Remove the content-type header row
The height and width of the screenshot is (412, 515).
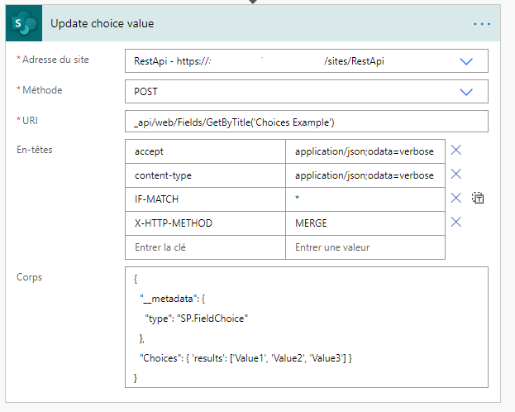[x=455, y=174]
